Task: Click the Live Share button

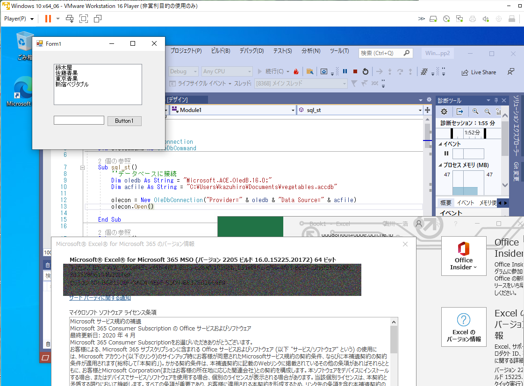Action: click(479, 72)
